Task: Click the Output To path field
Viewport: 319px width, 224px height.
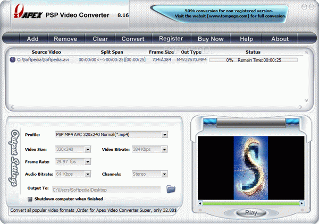Action: pyautogui.click(x=106, y=189)
